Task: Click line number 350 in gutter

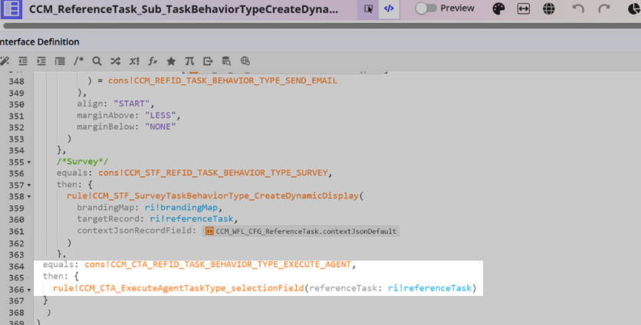Action: point(17,104)
